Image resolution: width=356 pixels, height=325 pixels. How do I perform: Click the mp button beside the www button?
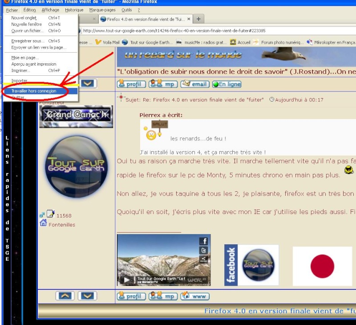click(x=163, y=296)
